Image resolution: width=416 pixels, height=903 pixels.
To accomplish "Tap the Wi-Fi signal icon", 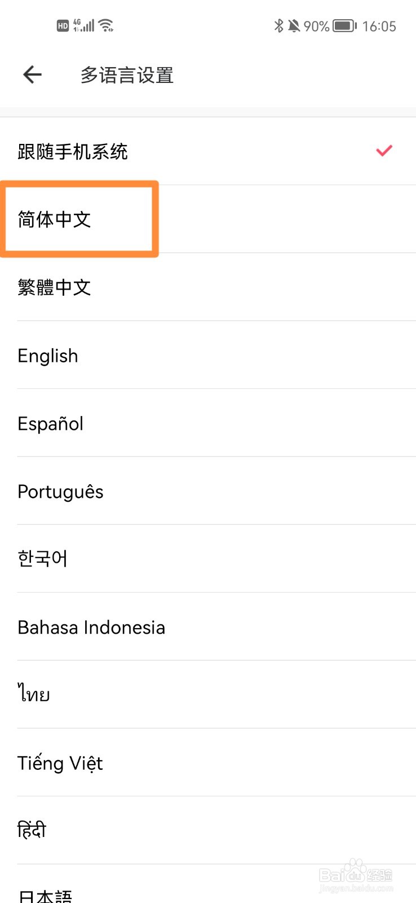I will tap(105, 25).
